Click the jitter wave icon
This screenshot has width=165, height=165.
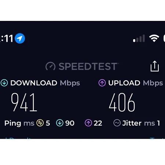point(117,123)
